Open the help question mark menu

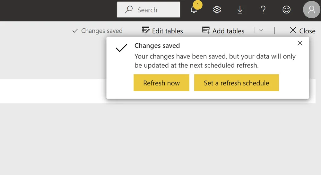(263, 10)
